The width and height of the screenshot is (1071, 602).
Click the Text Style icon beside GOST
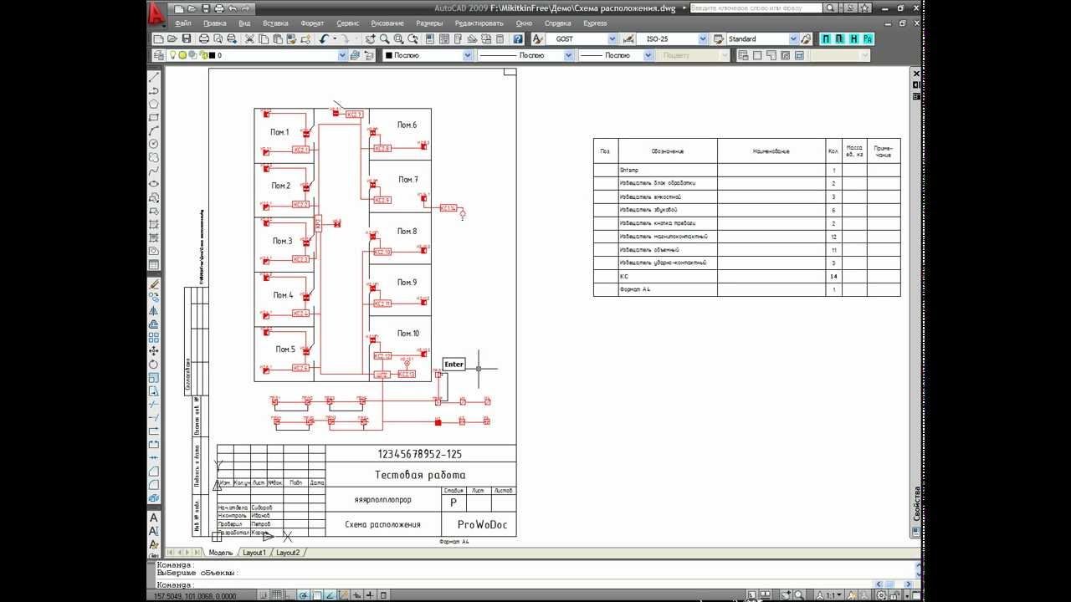coord(538,38)
